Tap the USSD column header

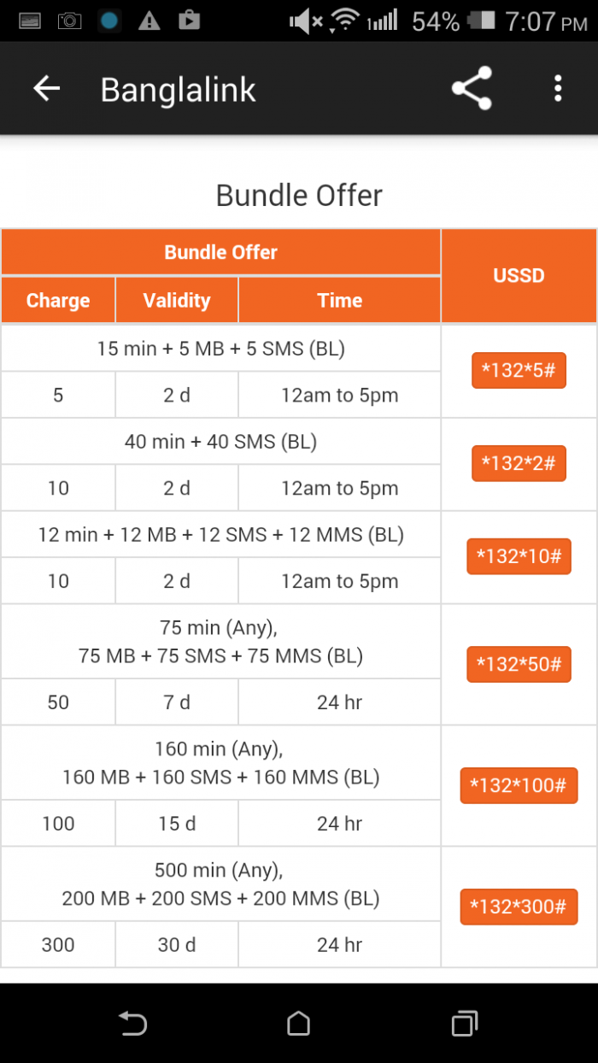519,276
